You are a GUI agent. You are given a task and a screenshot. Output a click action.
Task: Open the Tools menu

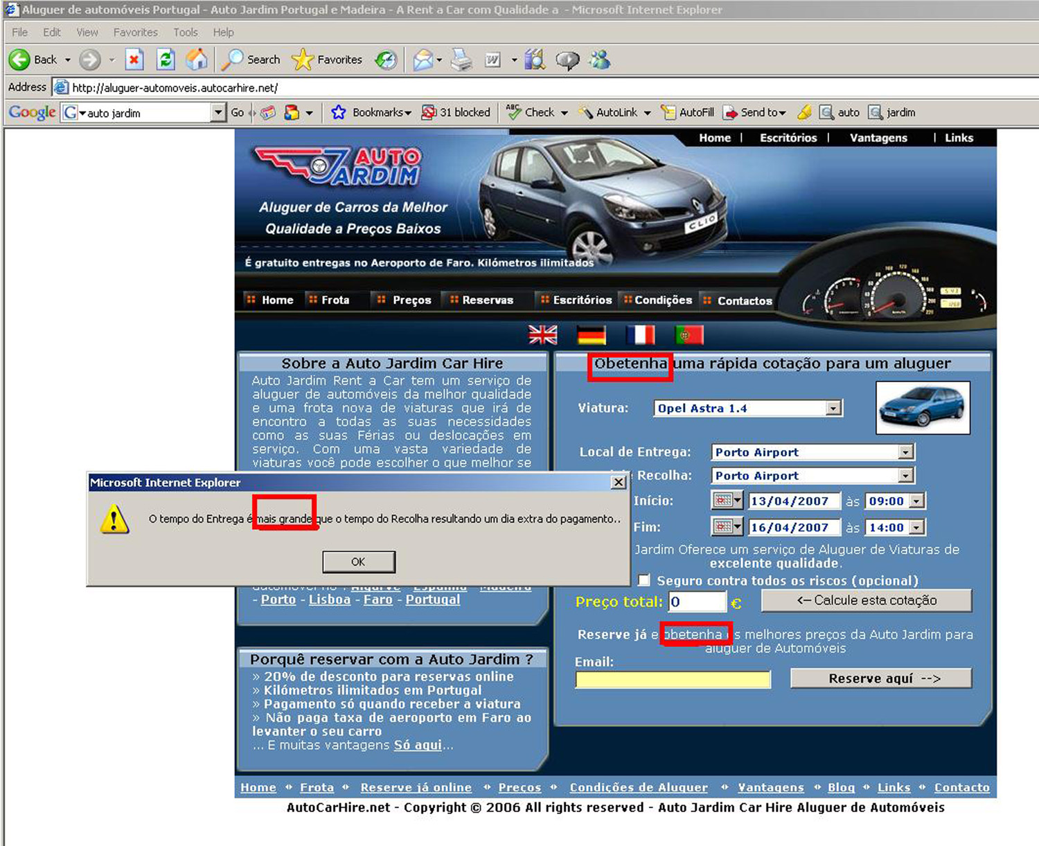click(186, 33)
